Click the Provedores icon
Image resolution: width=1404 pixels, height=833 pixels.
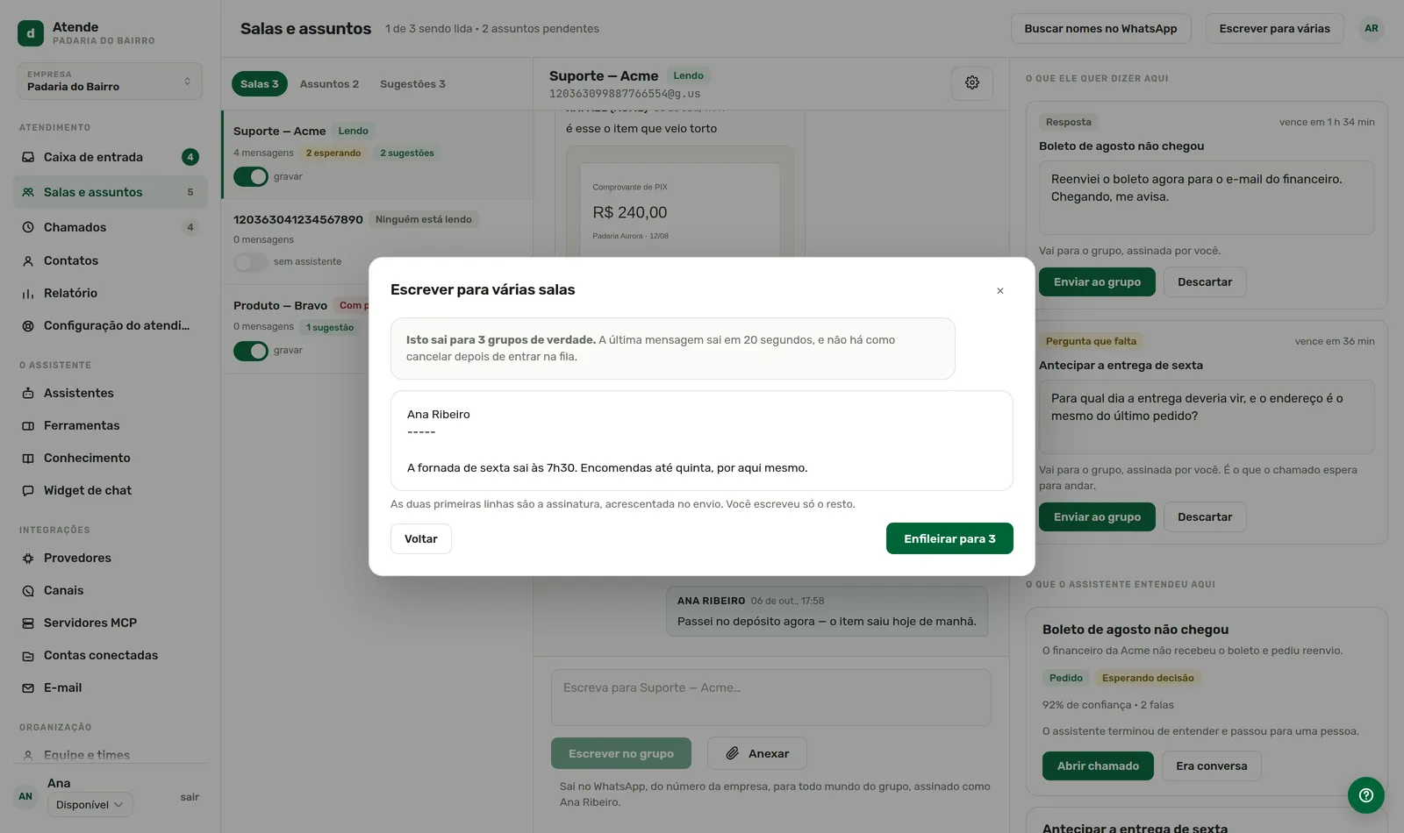click(x=28, y=558)
